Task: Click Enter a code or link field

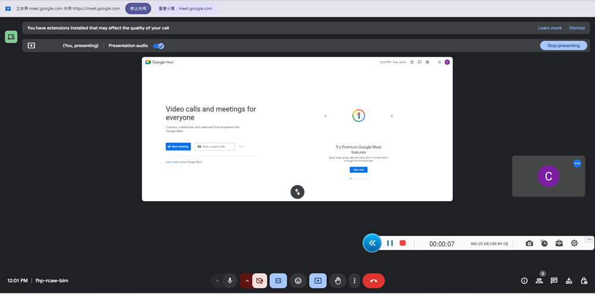Action: (215, 146)
